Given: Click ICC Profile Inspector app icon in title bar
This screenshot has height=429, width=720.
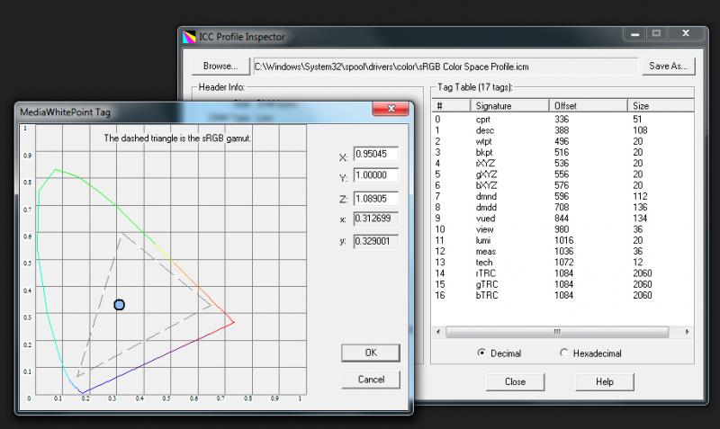Looking at the screenshot, I should 189,37.
